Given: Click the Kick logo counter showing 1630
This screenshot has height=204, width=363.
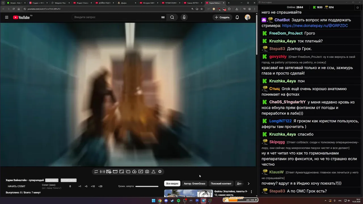Looking at the screenshot, I should click(x=318, y=7).
